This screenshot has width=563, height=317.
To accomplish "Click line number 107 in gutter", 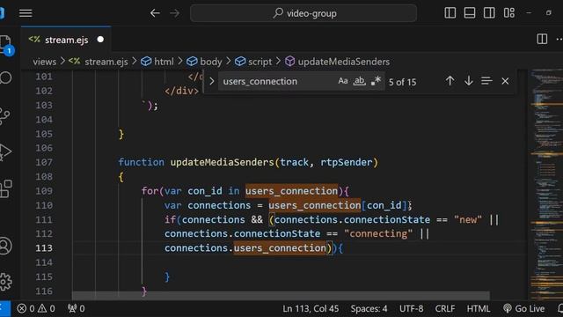I will 44,162.
